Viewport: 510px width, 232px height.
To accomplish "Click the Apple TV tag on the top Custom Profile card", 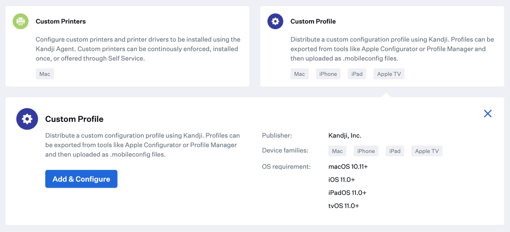I will [389, 74].
